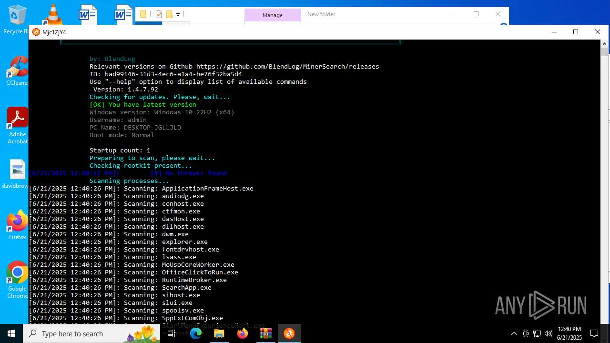Screen dimensions: 610x343
Task: Click the 'Boot mode: Normal' line
Action: pyautogui.click(x=122, y=135)
